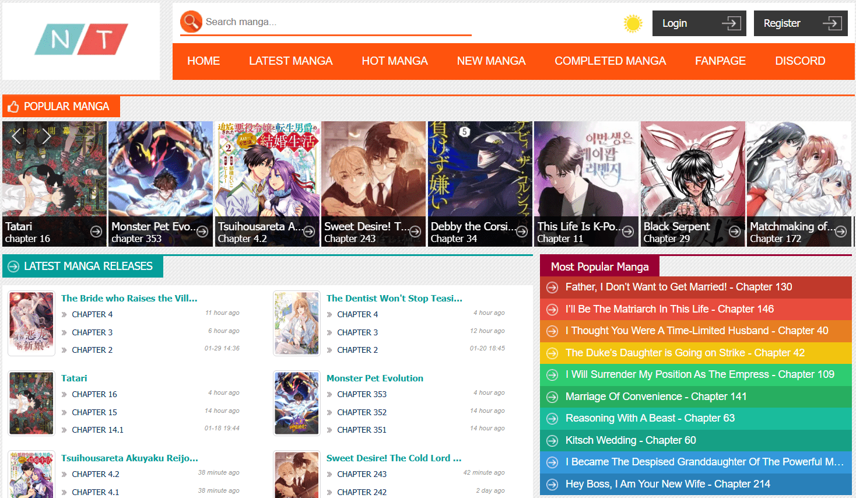
Task: Click The Bride who Raises the Villain cover thumbnail
Action: pyautogui.click(x=31, y=324)
